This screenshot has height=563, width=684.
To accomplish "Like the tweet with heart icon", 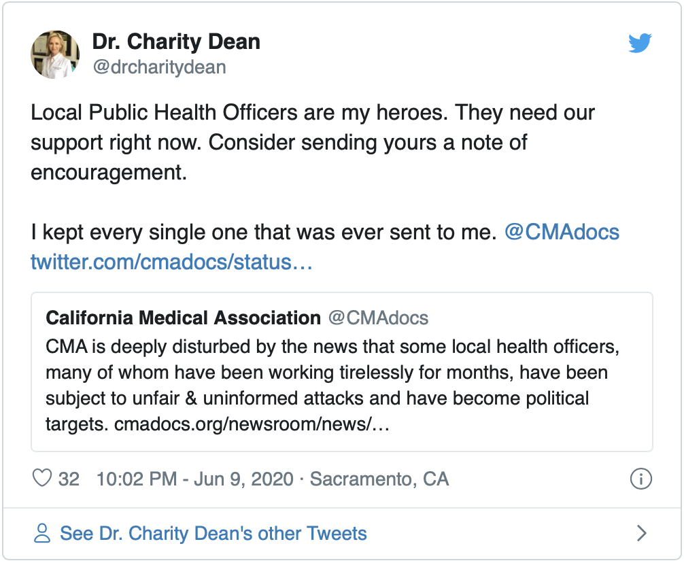I will point(42,479).
